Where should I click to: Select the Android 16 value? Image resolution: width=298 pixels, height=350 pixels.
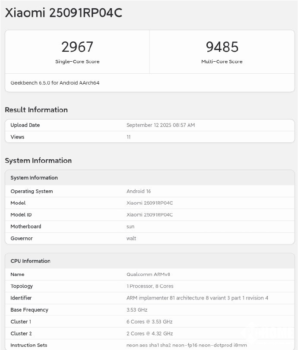139,191
